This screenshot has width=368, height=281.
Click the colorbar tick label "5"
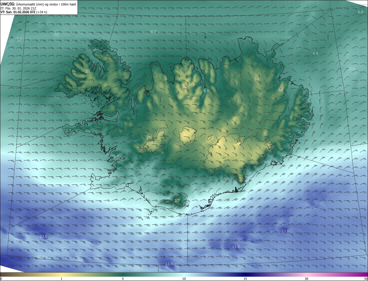(x=123, y=279)
